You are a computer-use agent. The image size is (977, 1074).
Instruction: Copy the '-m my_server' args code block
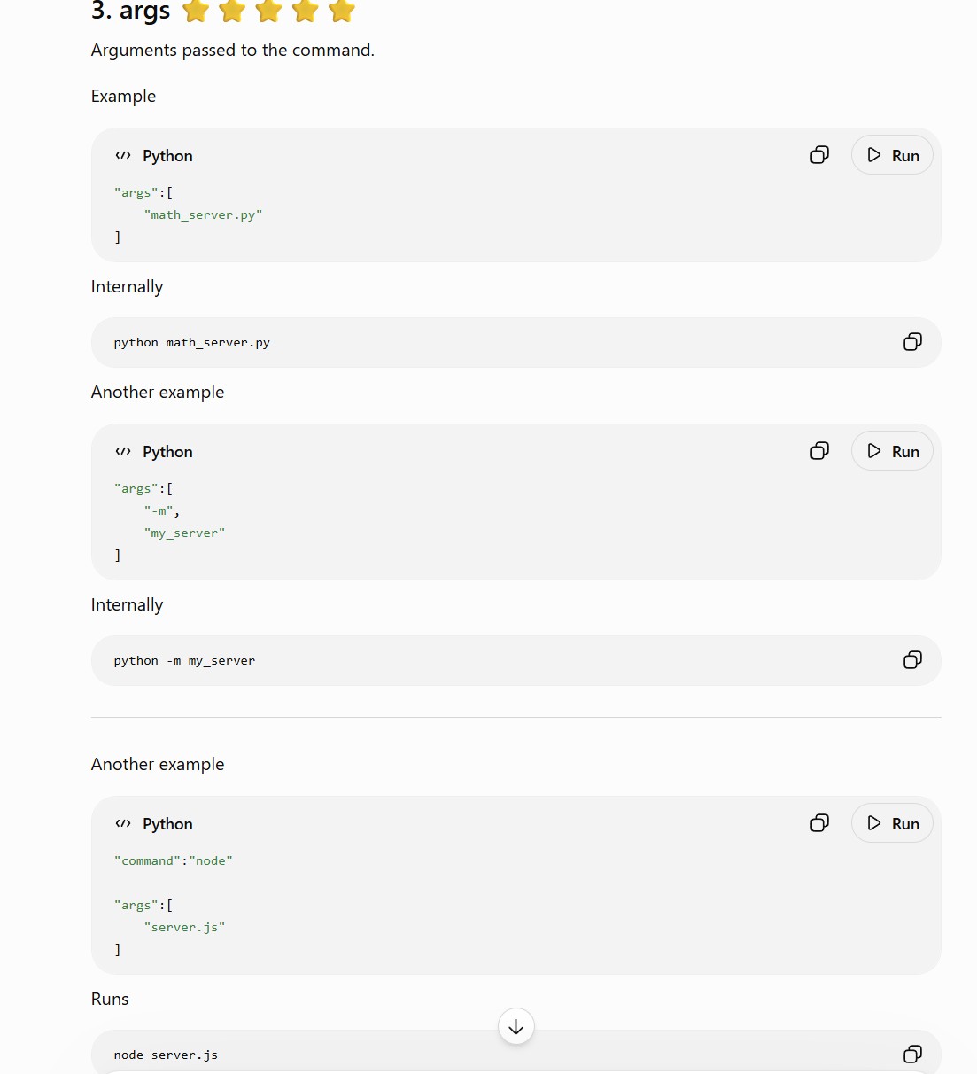(820, 451)
